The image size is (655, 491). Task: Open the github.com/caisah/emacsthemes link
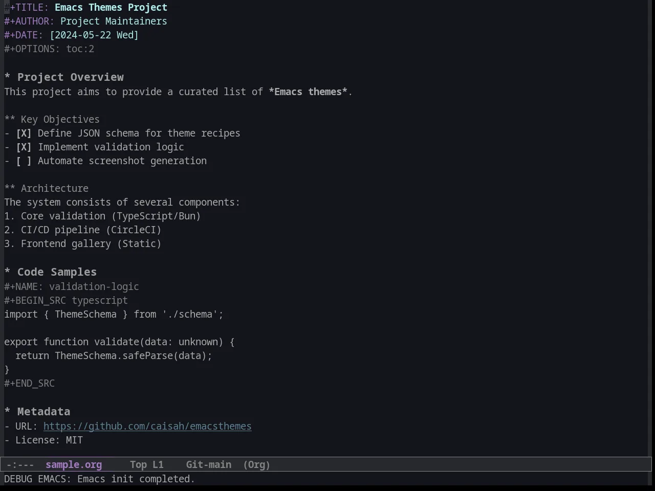(x=147, y=427)
